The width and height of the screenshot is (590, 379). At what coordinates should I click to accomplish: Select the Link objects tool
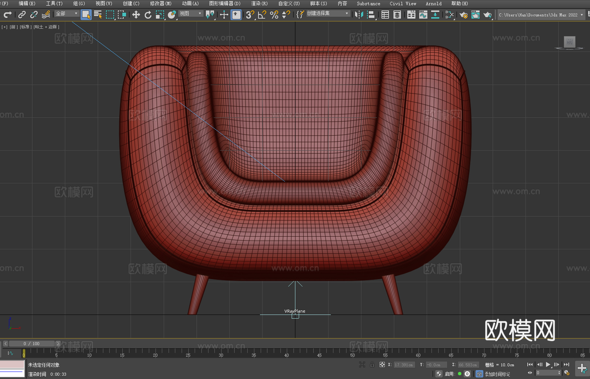tap(22, 15)
